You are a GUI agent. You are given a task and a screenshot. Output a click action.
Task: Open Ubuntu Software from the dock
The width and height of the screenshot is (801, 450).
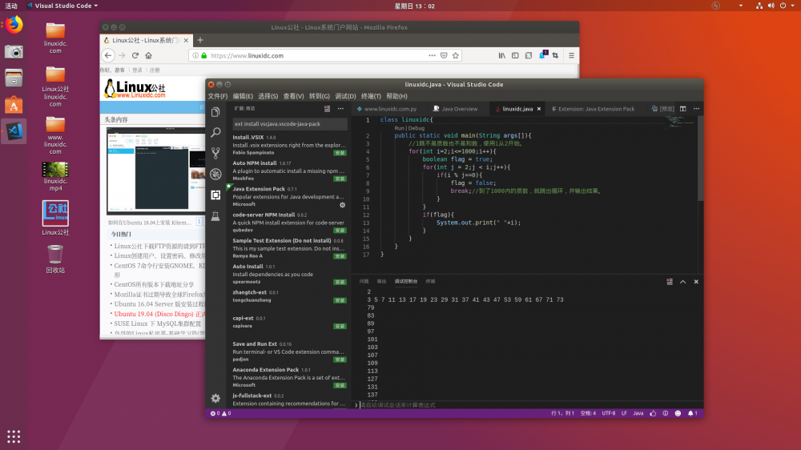[14, 104]
